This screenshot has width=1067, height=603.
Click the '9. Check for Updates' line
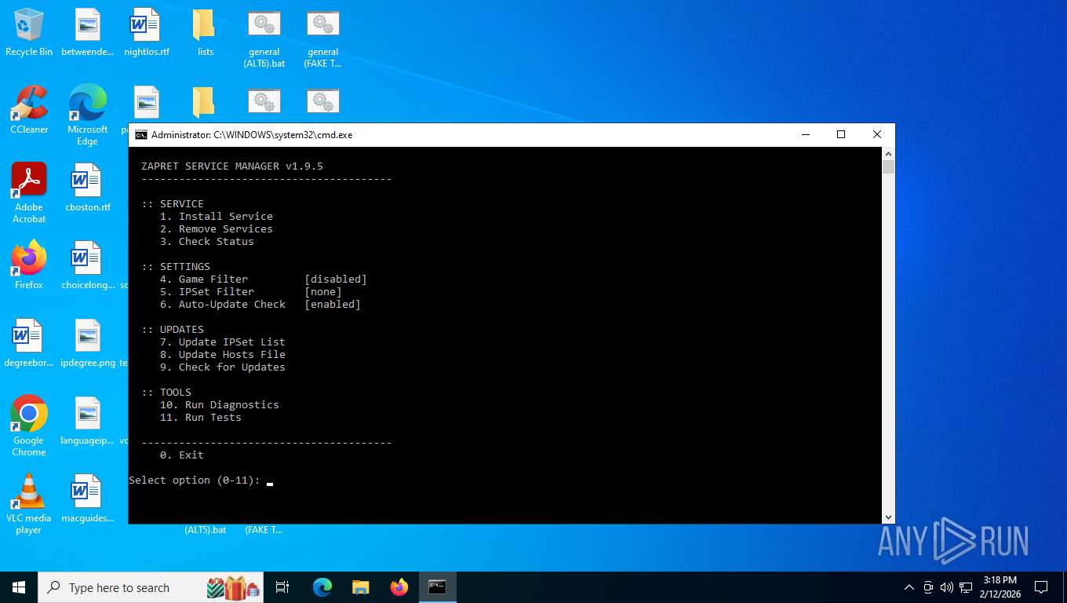click(x=223, y=367)
